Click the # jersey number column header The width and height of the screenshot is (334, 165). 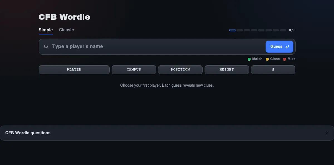coord(273,70)
